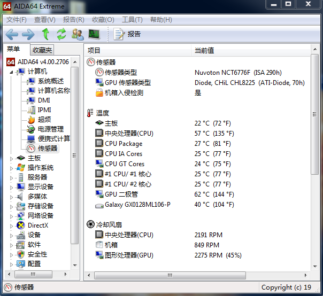Open the 帮助(H) menu
This screenshot has width=323, height=296.
(x=161, y=20)
